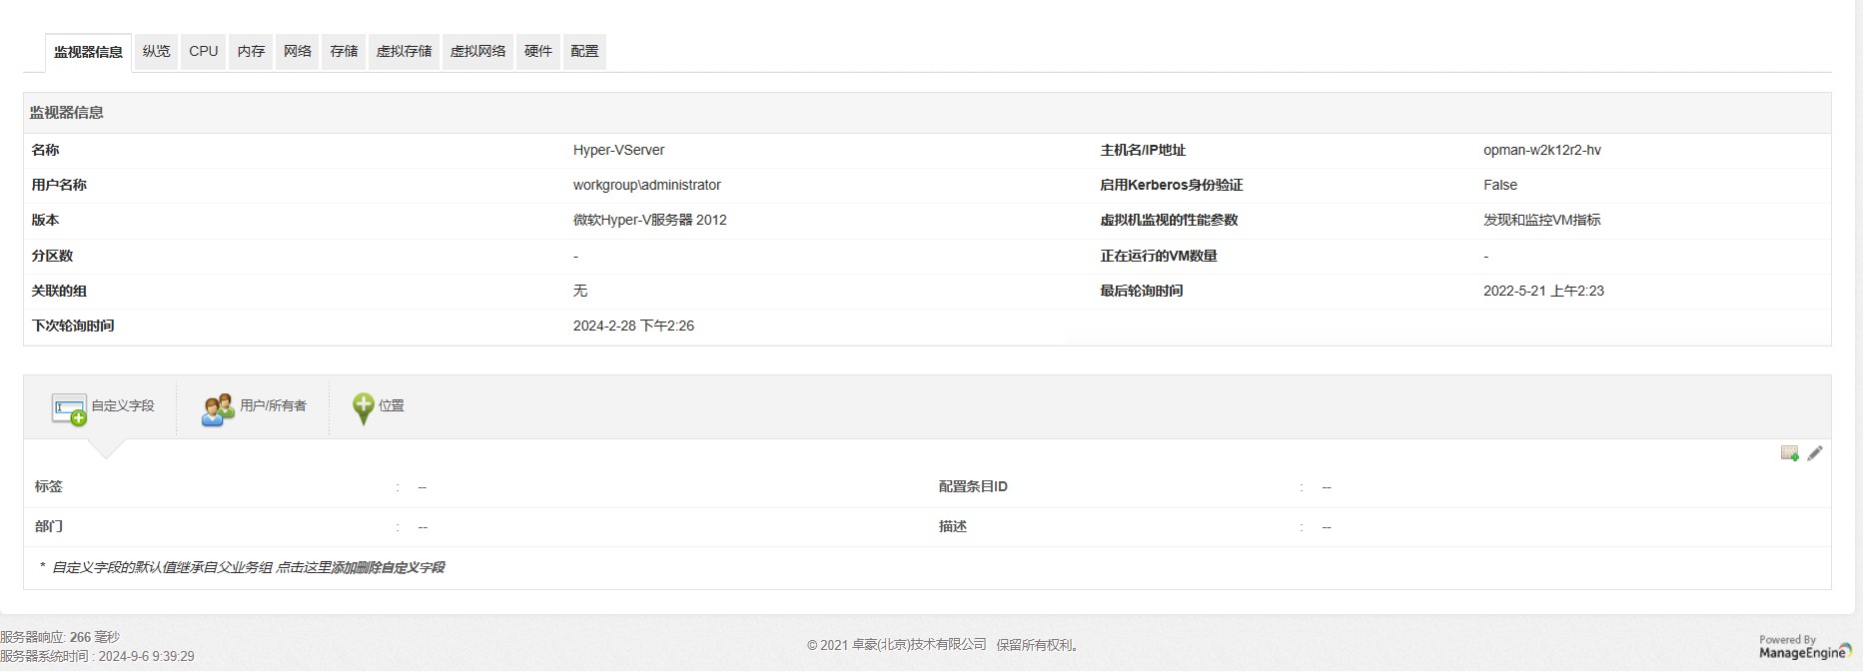
Task: Click the next poll time 2024-2-28 下午2:26
Action: click(x=633, y=326)
